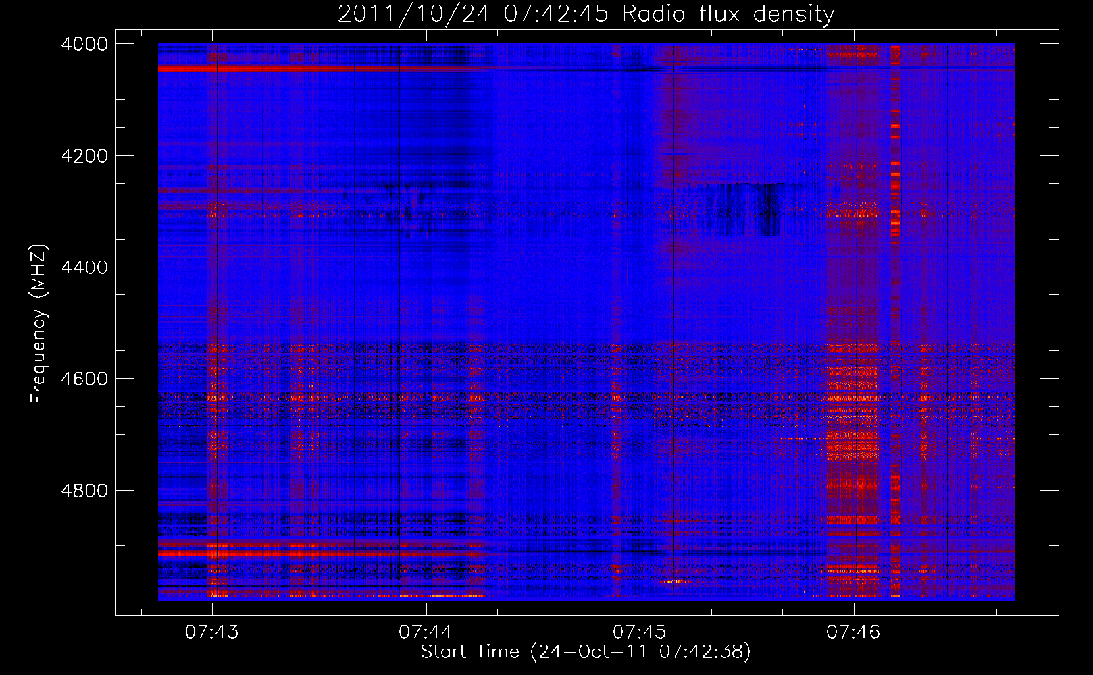Select the 4800 frequency axis label
The image size is (1093, 675).
(x=84, y=490)
